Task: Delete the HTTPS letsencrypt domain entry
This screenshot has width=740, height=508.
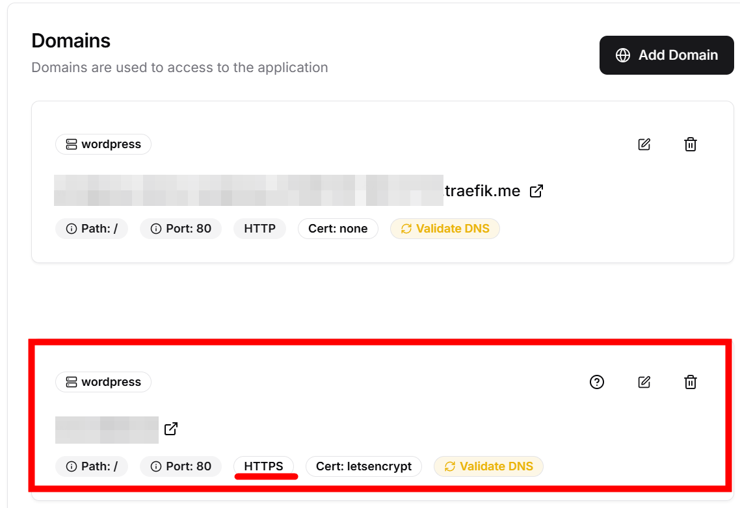Action: pyautogui.click(x=691, y=382)
